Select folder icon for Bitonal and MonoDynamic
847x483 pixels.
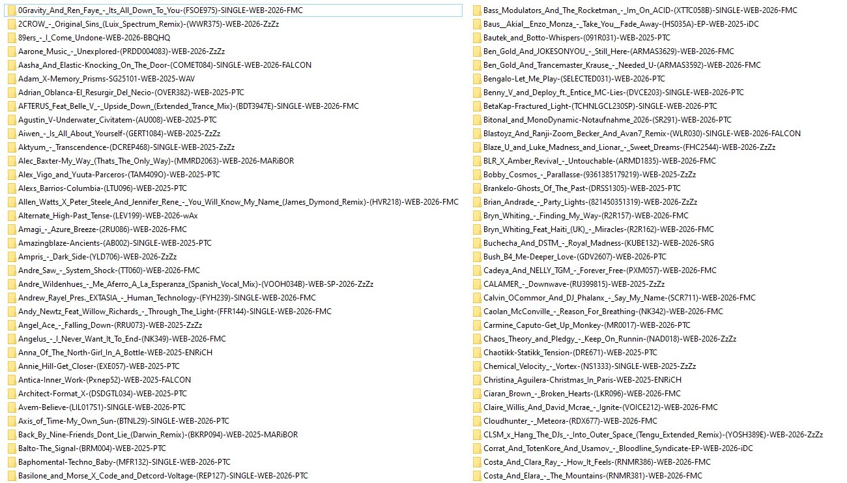coord(477,120)
